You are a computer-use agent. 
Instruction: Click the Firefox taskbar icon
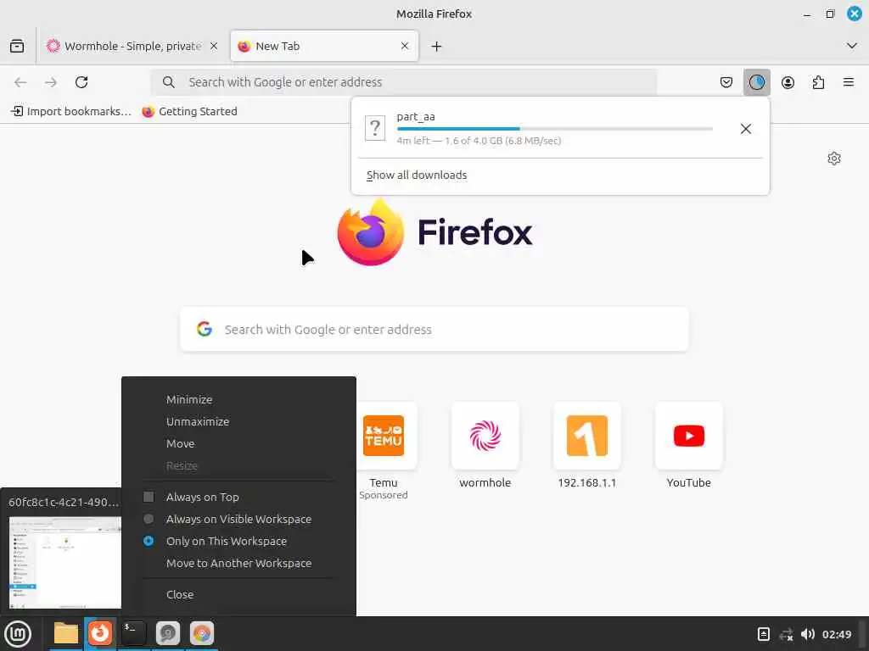100,633
